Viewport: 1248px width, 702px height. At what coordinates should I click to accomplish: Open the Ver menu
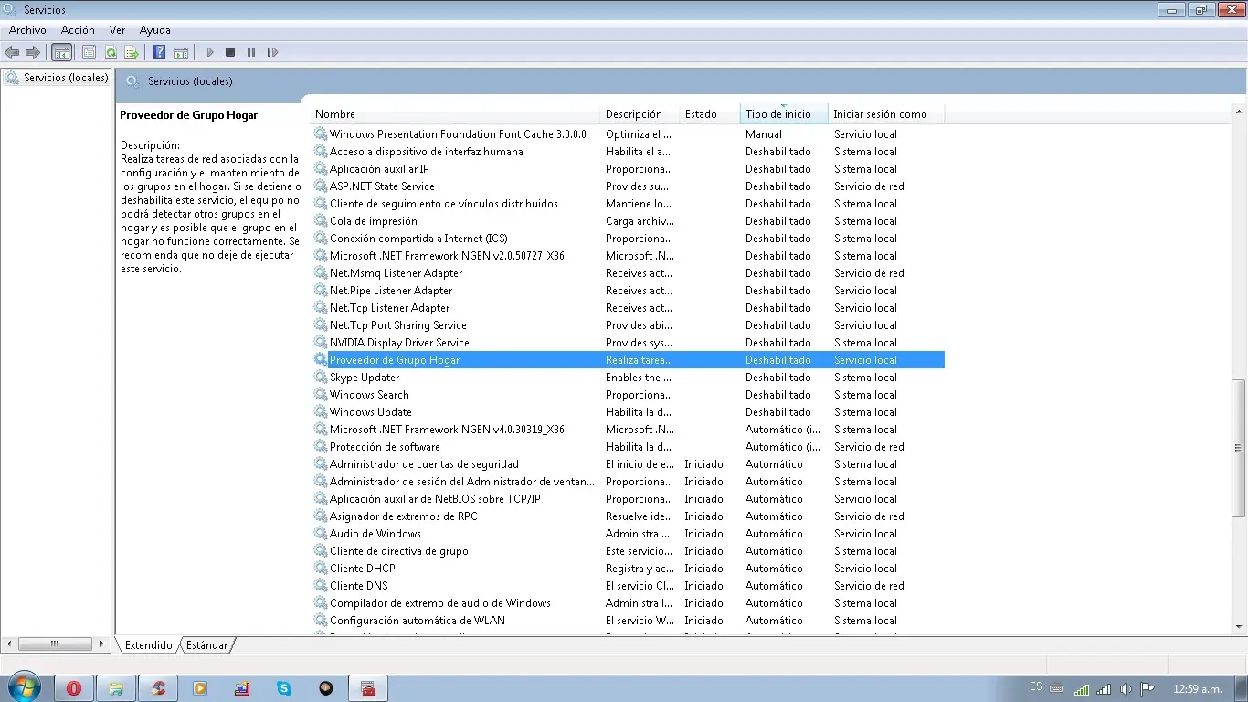click(117, 30)
